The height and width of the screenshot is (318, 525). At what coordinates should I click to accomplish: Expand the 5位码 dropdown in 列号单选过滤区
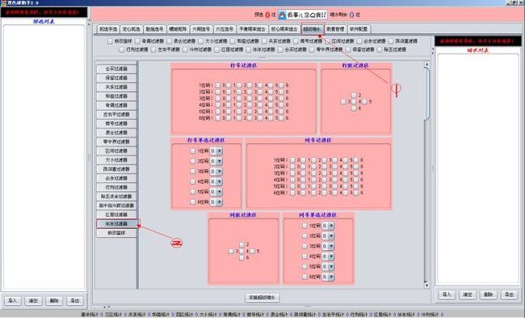pos(328,267)
